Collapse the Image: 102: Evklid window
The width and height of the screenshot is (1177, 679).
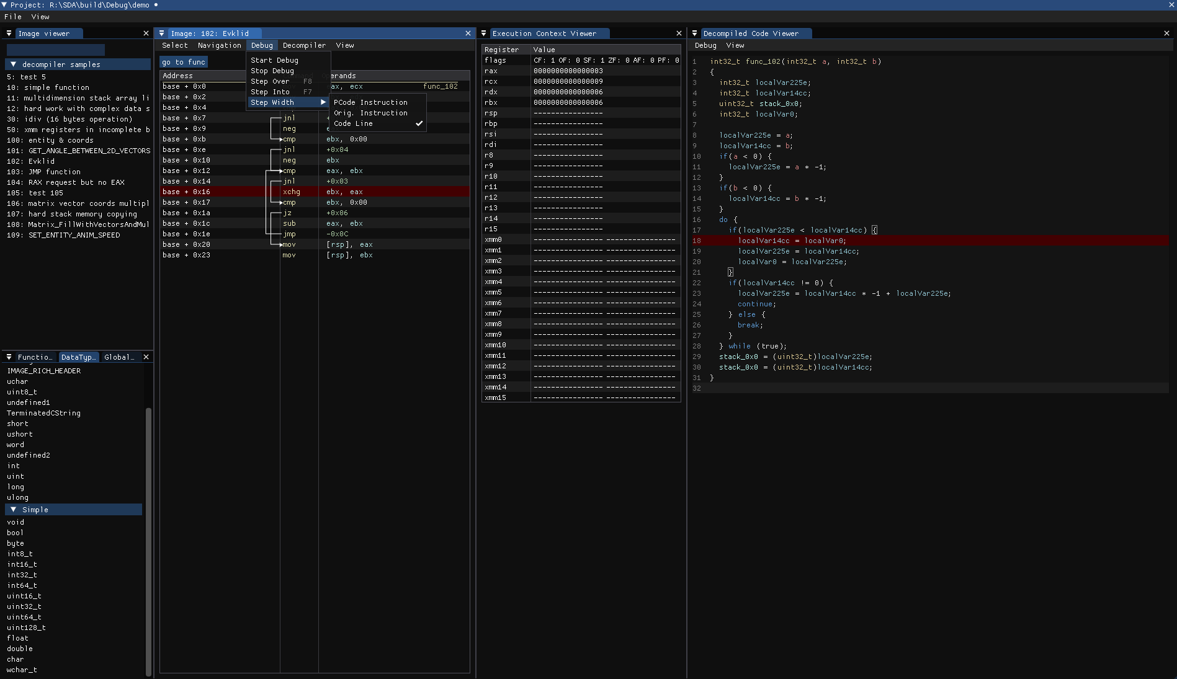pyautogui.click(x=162, y=33)
